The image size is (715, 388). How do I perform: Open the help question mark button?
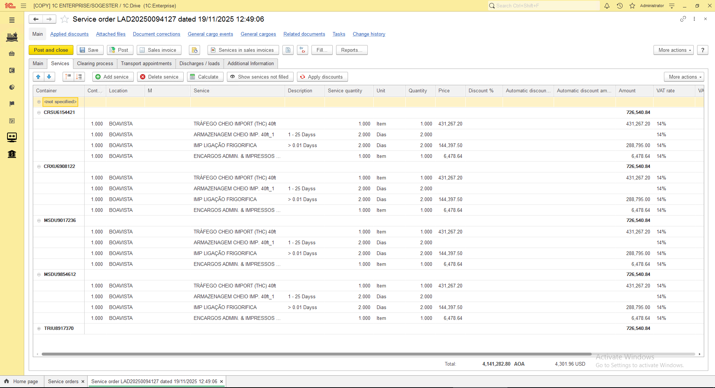703,50
